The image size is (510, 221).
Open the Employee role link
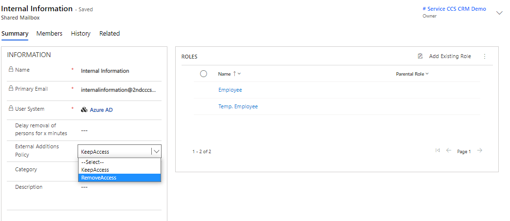pyautogui.click(x=230, y=90)
